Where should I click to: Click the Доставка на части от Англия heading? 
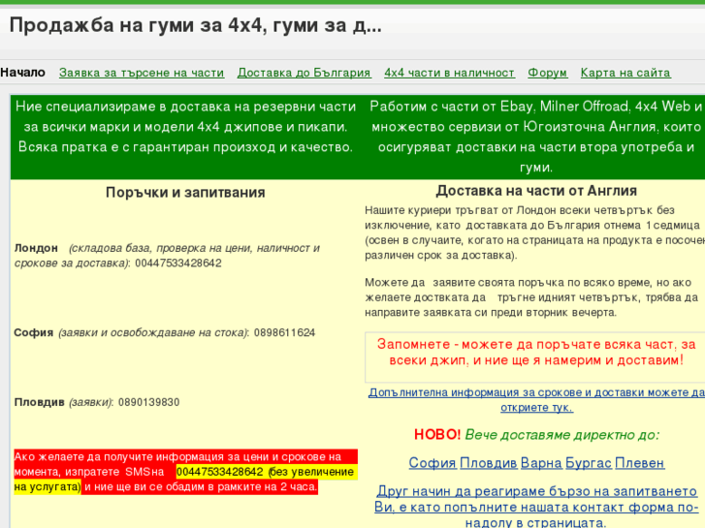pyautogui.click(x=536, y=191)
